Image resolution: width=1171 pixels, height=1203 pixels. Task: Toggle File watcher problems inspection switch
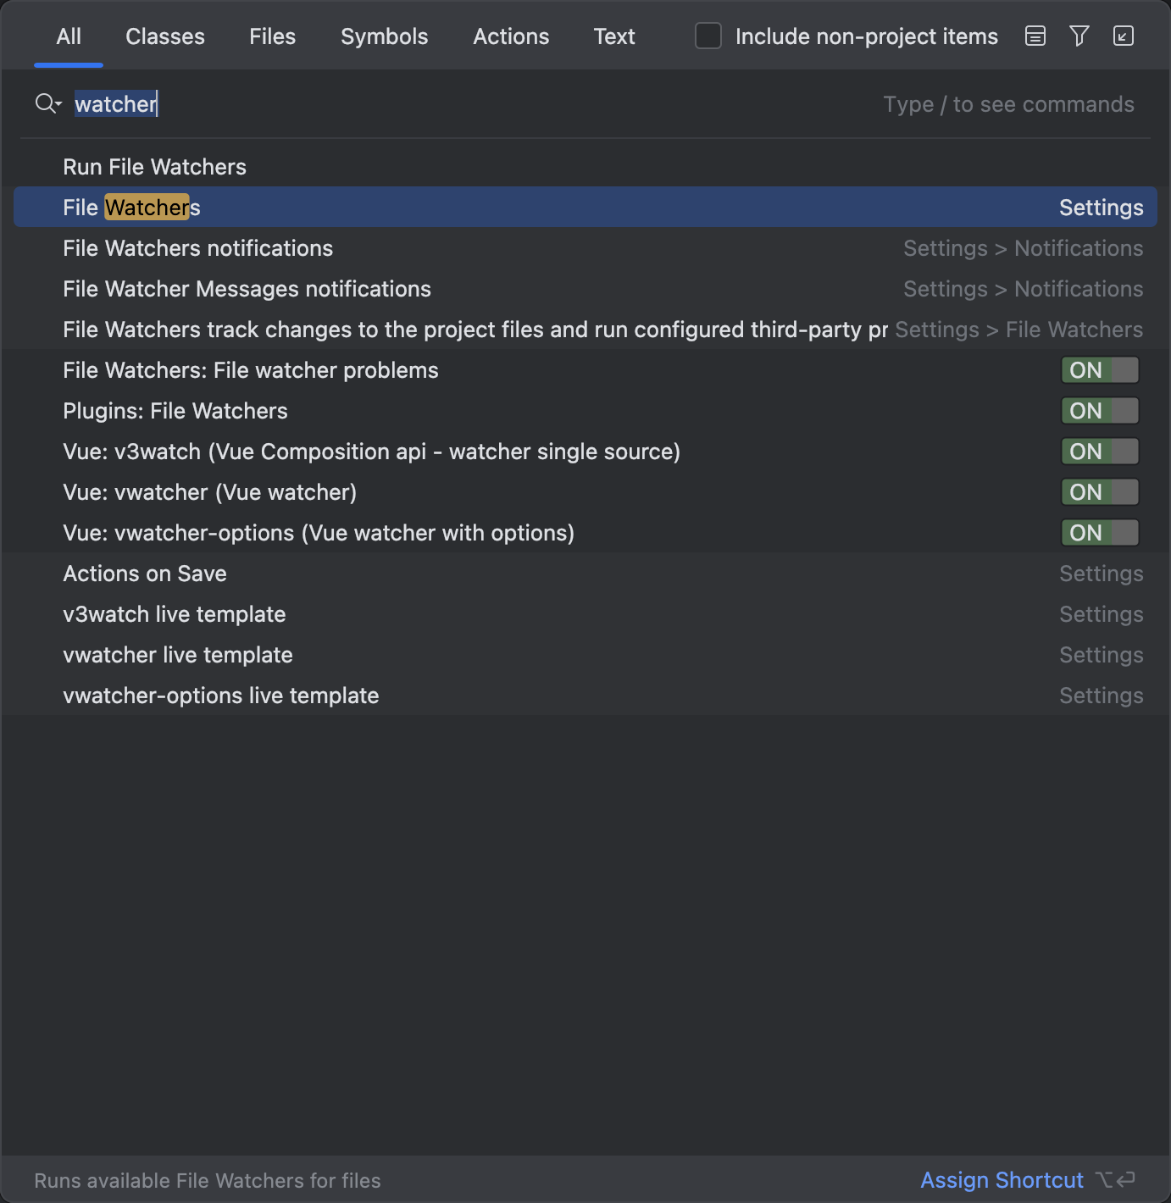point(1099,370)
